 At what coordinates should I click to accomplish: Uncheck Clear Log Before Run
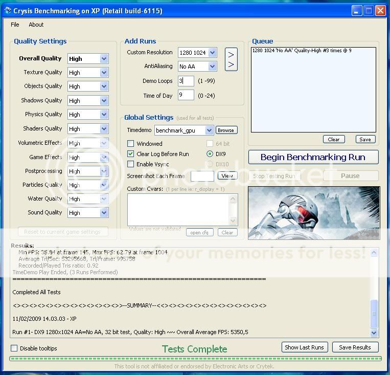tap(131, 154)
